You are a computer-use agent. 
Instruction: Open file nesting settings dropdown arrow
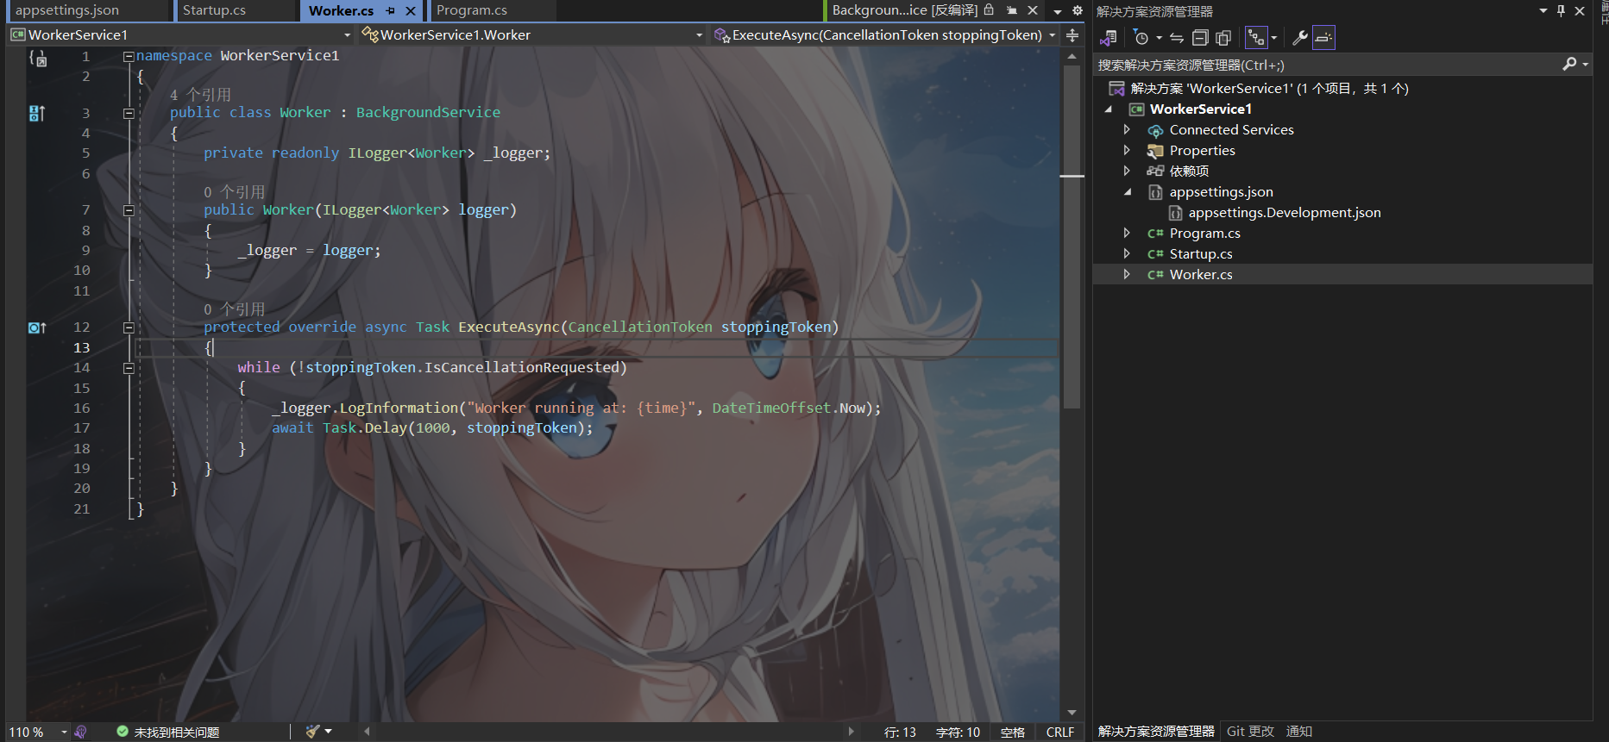pos(1273,37)
